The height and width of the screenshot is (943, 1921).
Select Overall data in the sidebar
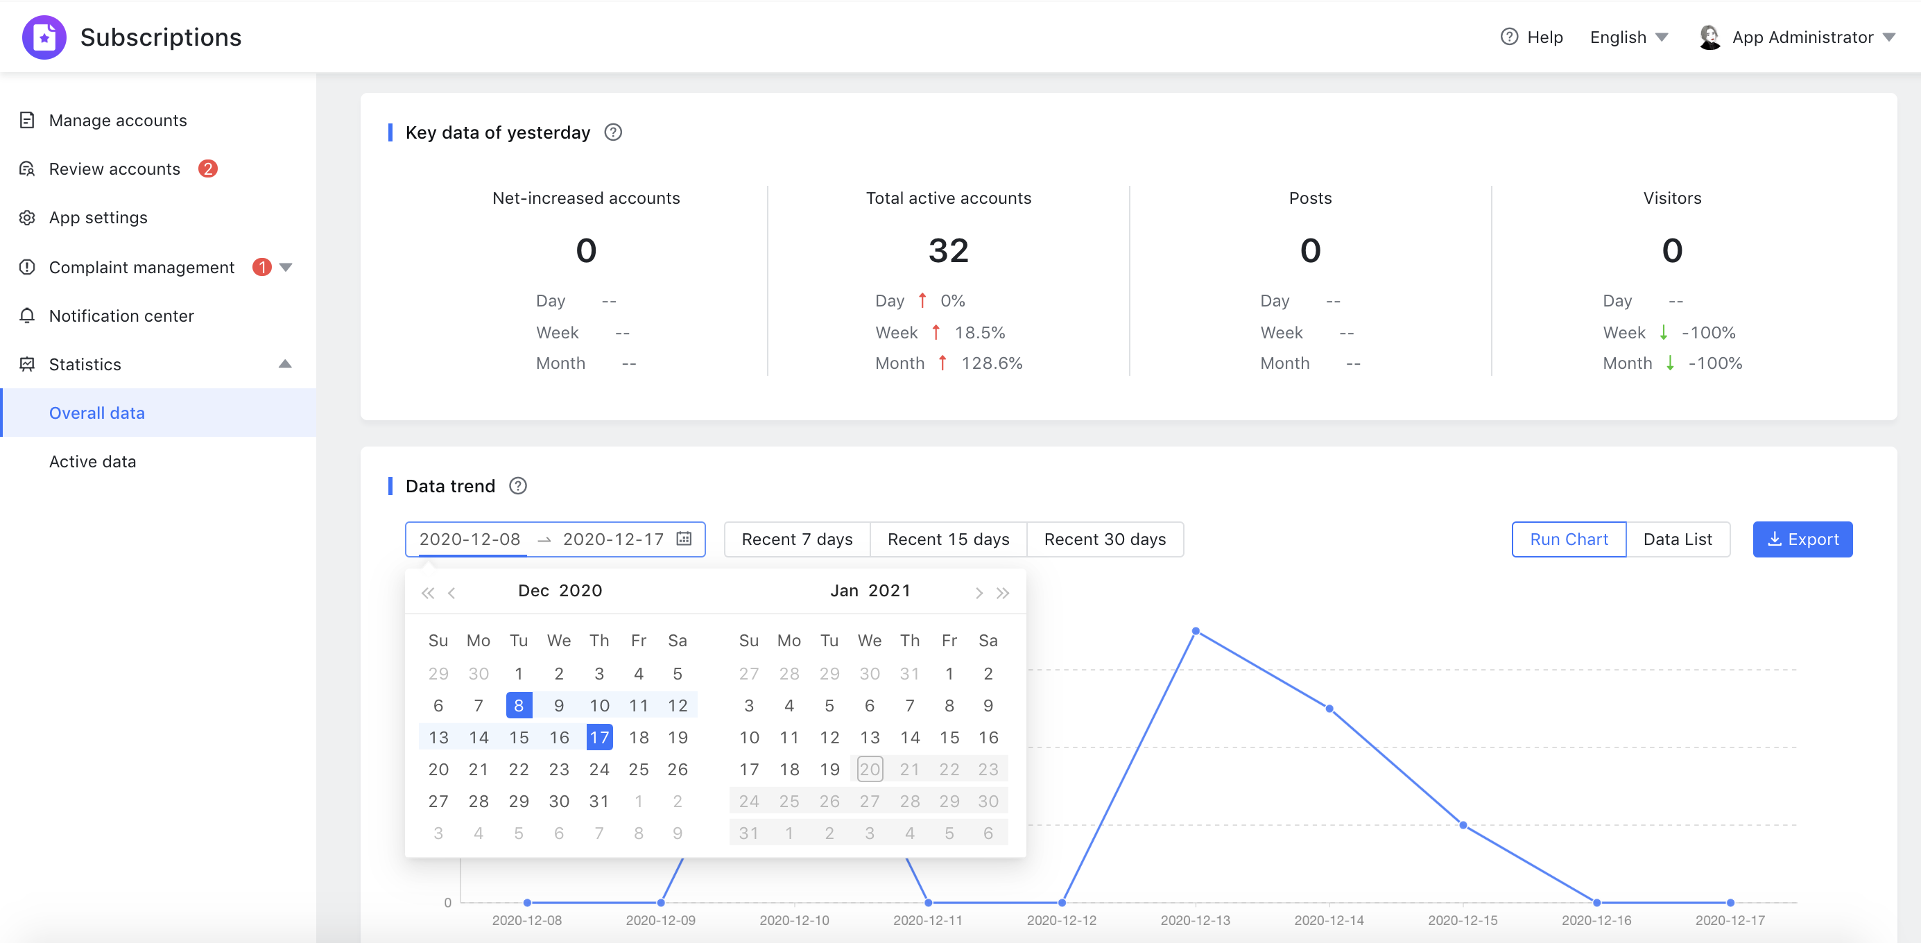(x=158, y=413)
